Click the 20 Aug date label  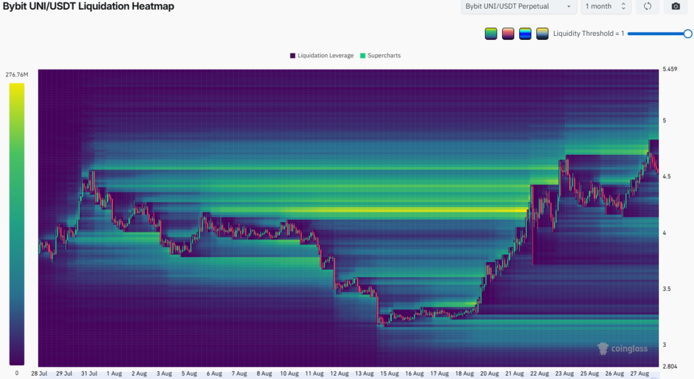tap(490, 374)
